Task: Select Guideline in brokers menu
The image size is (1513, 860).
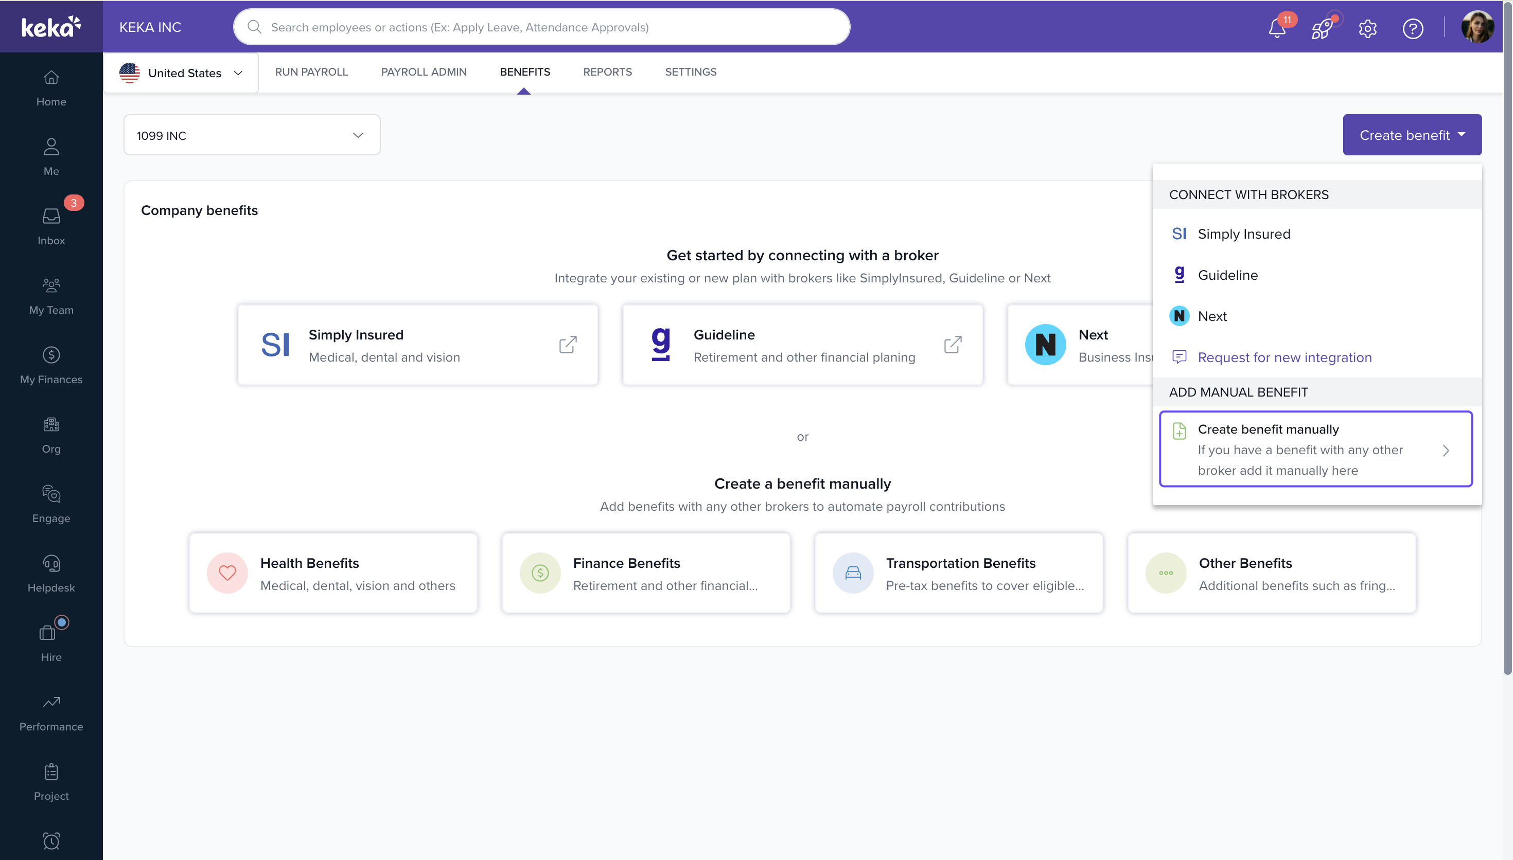Action: (x=1228, y=275)
